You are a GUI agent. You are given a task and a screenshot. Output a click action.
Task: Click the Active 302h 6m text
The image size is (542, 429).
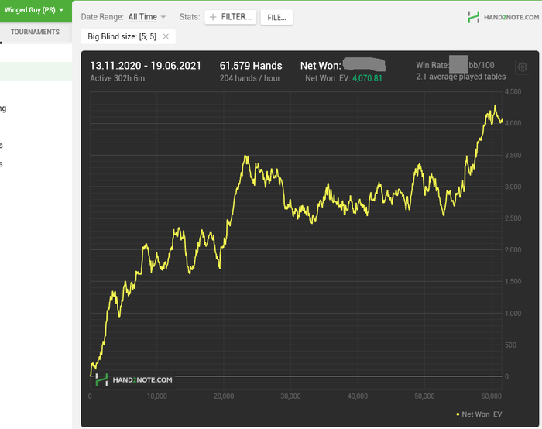click(117, 78)
